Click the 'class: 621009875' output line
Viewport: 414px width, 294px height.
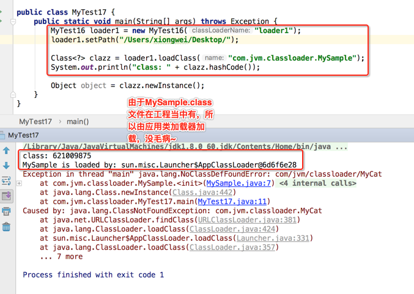57,156
